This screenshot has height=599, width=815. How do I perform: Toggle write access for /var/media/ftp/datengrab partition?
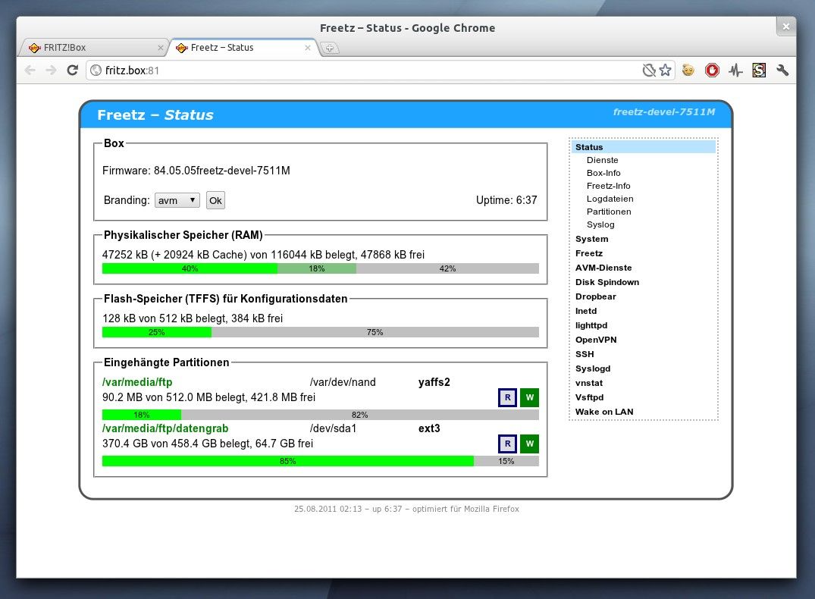529,444
